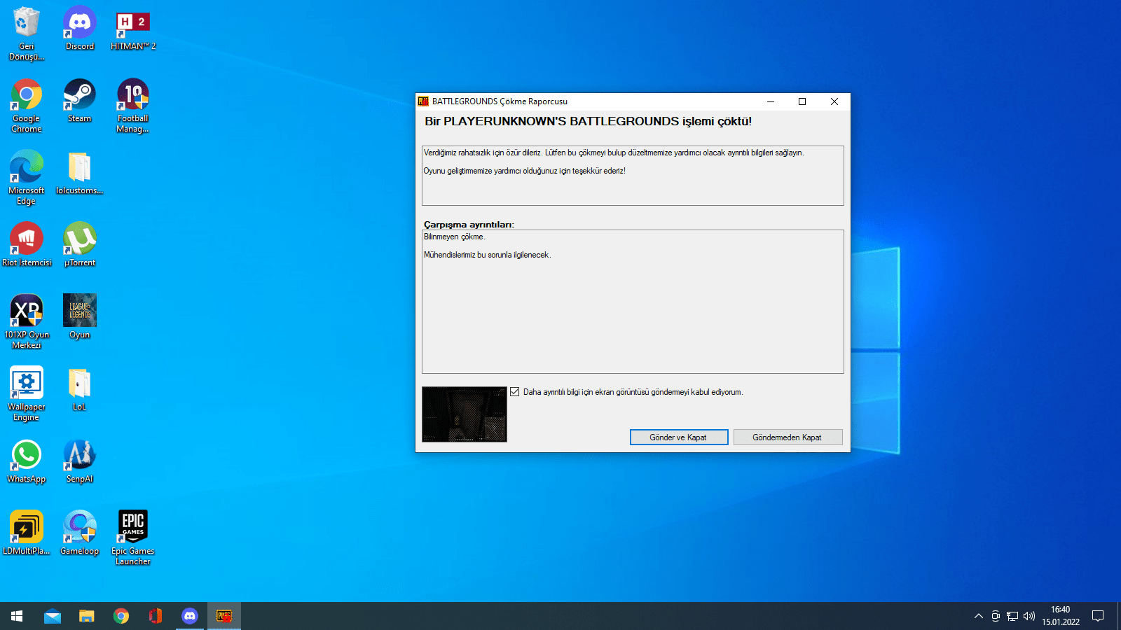Image resolution: width=1121 pixels, height=630 pixels.
Task: Select the Gameloop desktop shortcut
Action: click(x=80, y=533)
